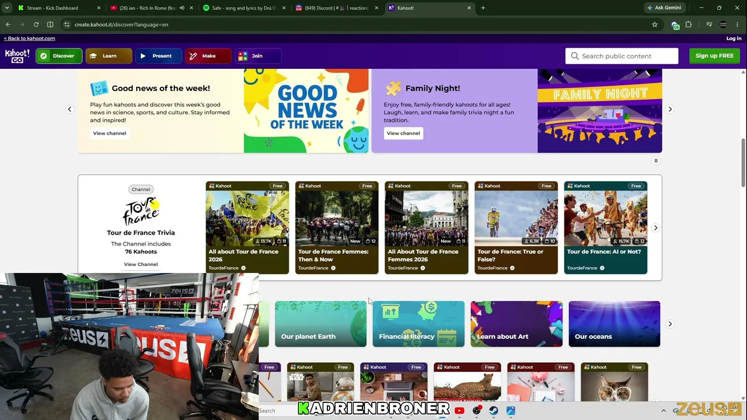View site information in the address bar
The height and width of the screenshot is (420, 747).
click(x=67, y=24)
